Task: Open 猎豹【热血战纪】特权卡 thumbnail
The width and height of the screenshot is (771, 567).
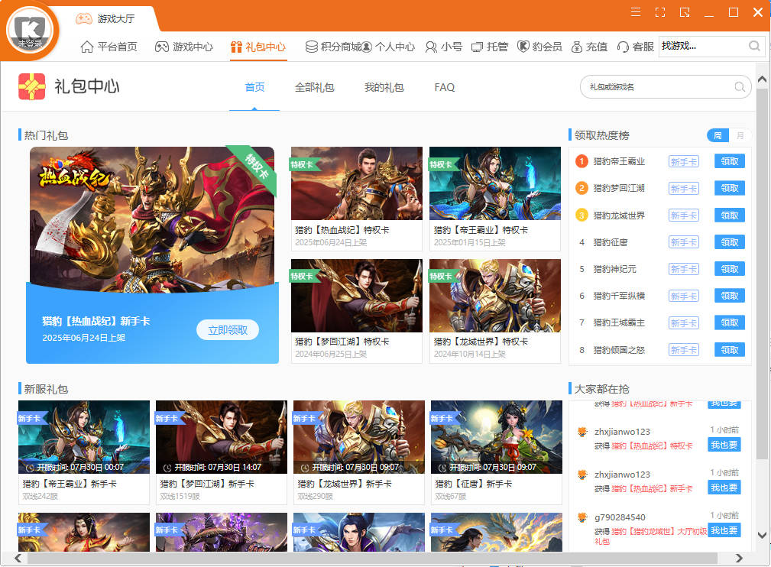Action: click(357, 183)
